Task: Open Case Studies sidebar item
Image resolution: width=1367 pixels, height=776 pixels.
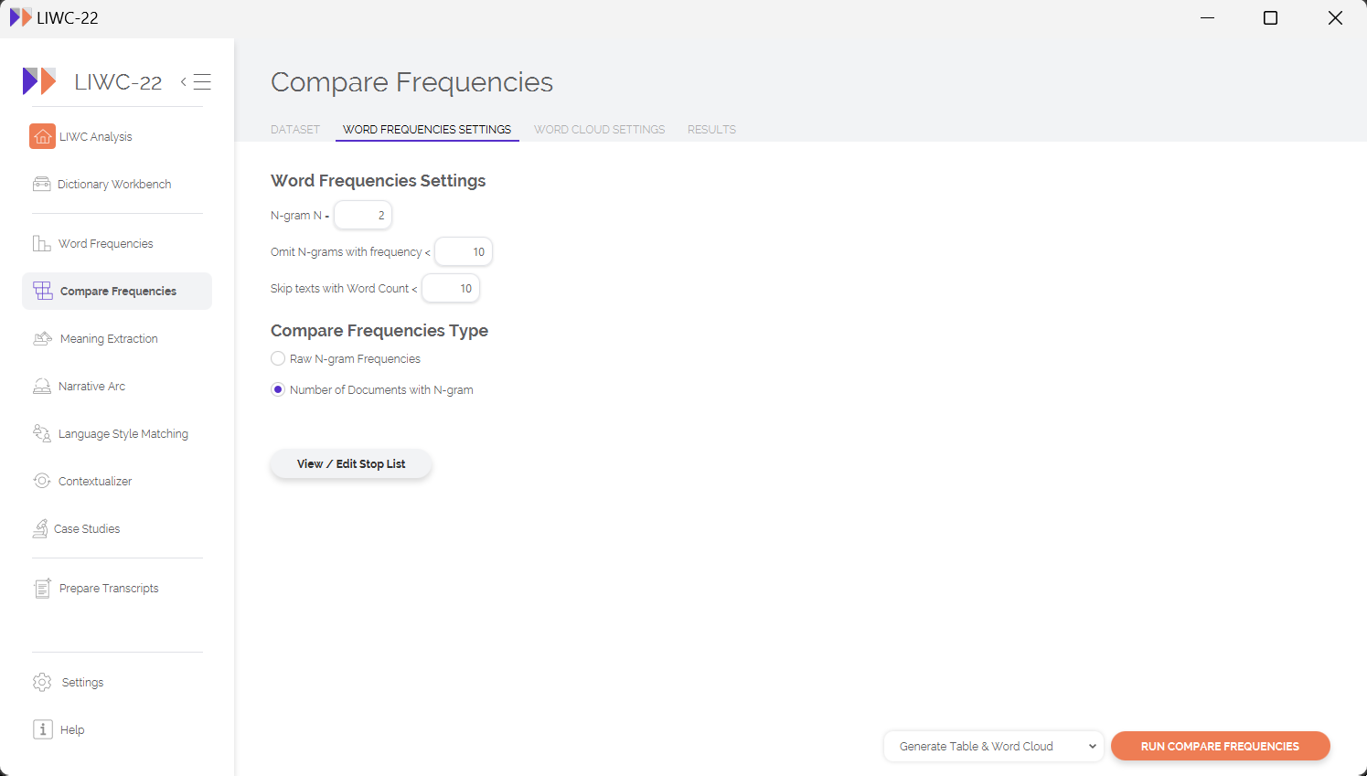Action: pyautogui.click(x=117, y=528)
